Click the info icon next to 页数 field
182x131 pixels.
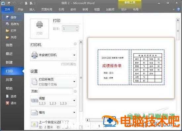(75, 91)
